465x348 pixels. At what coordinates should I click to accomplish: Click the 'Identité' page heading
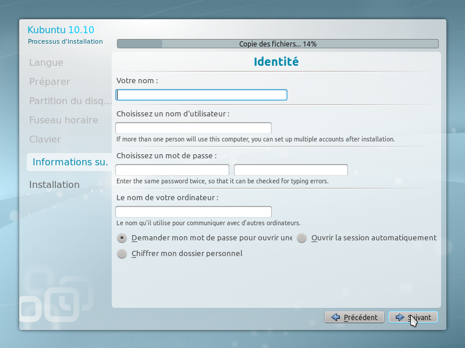click(x=276, y=62)
